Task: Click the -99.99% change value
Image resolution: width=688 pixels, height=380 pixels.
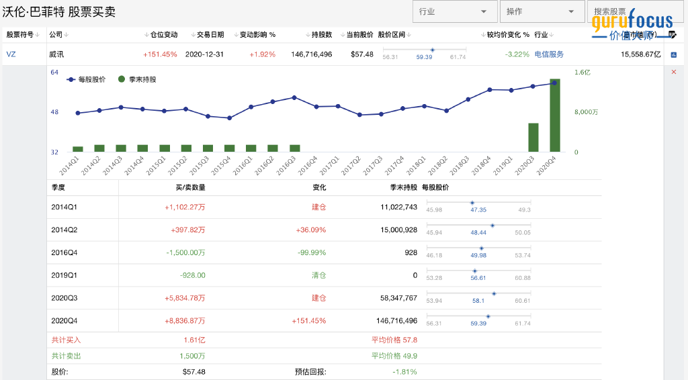Action: (312, 252)
